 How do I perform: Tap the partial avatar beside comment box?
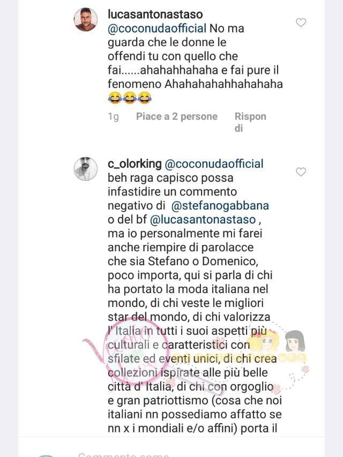point(45,455)
